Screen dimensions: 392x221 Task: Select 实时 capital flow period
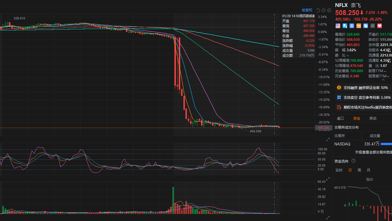point(339,170)
